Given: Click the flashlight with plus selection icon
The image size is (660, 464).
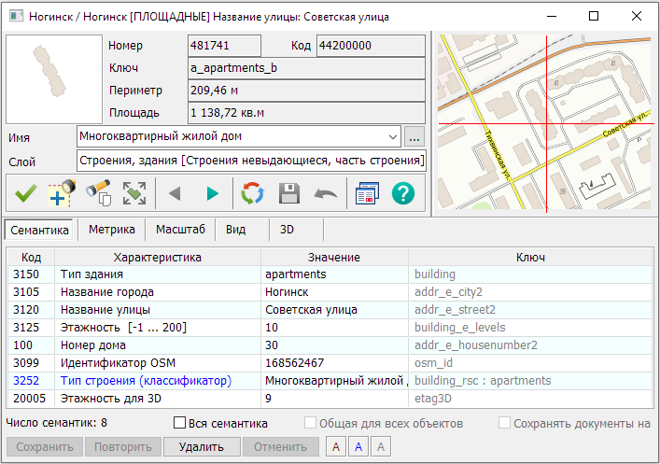Looking at the screenshot, I should coord(62,193).
